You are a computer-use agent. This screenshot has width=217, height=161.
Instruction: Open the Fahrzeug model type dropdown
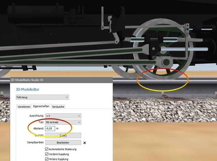42,97
